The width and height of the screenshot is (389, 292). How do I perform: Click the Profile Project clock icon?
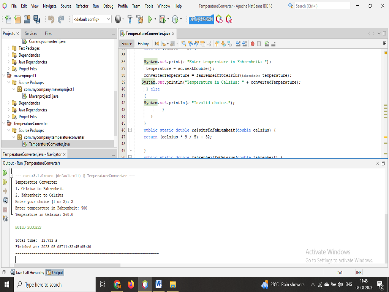[x=175, y=19]
